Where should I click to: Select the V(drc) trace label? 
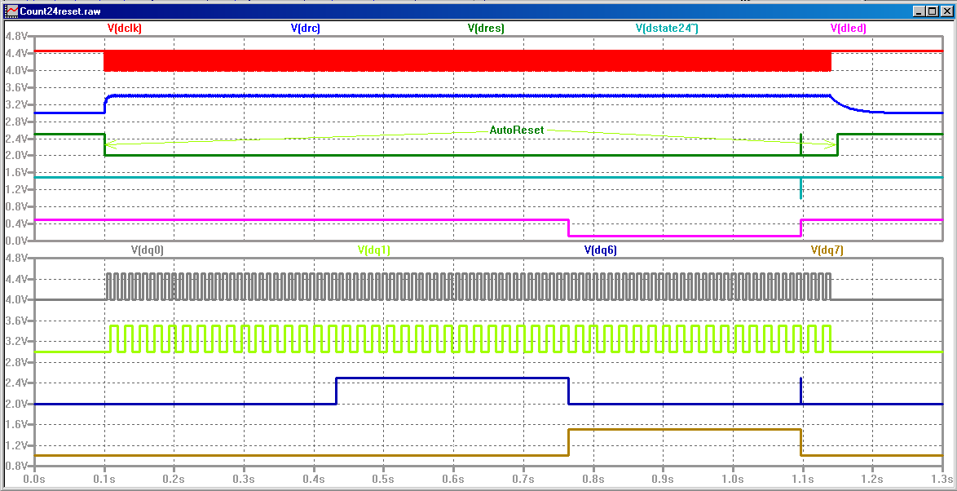point(305,28)
